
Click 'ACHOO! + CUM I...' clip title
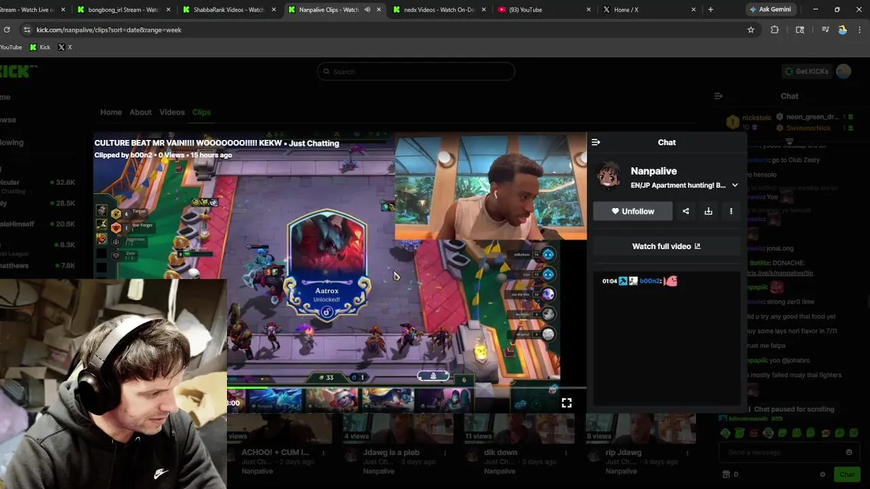point(276,452)
